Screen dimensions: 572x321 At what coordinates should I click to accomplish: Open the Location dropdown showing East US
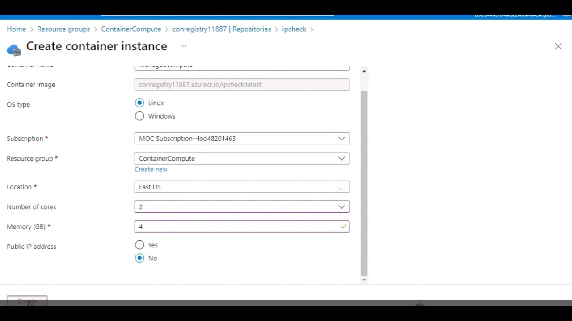[242, 187]
